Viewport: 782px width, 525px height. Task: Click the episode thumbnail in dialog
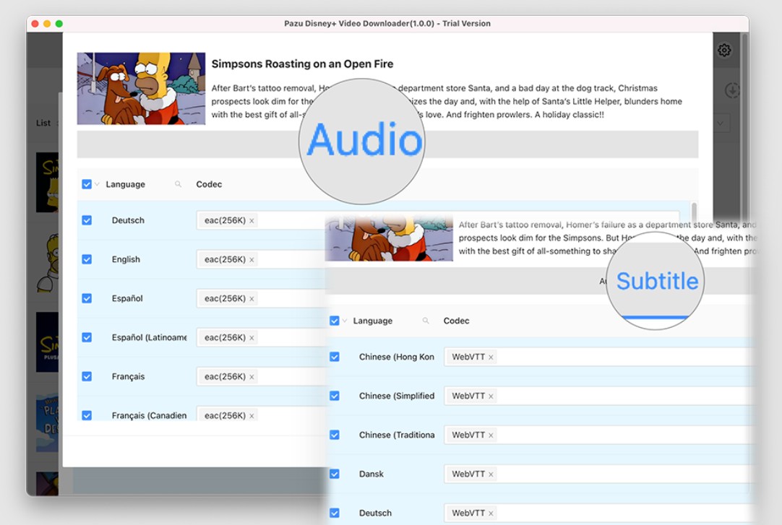(141, 89)
